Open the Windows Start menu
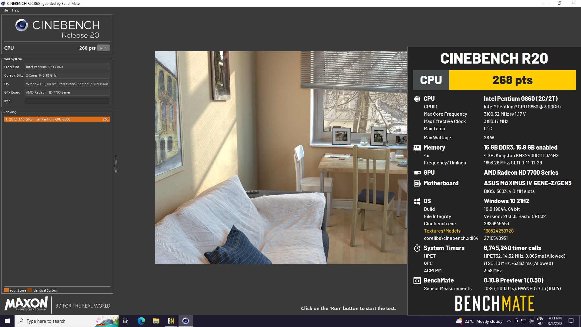 7,321
